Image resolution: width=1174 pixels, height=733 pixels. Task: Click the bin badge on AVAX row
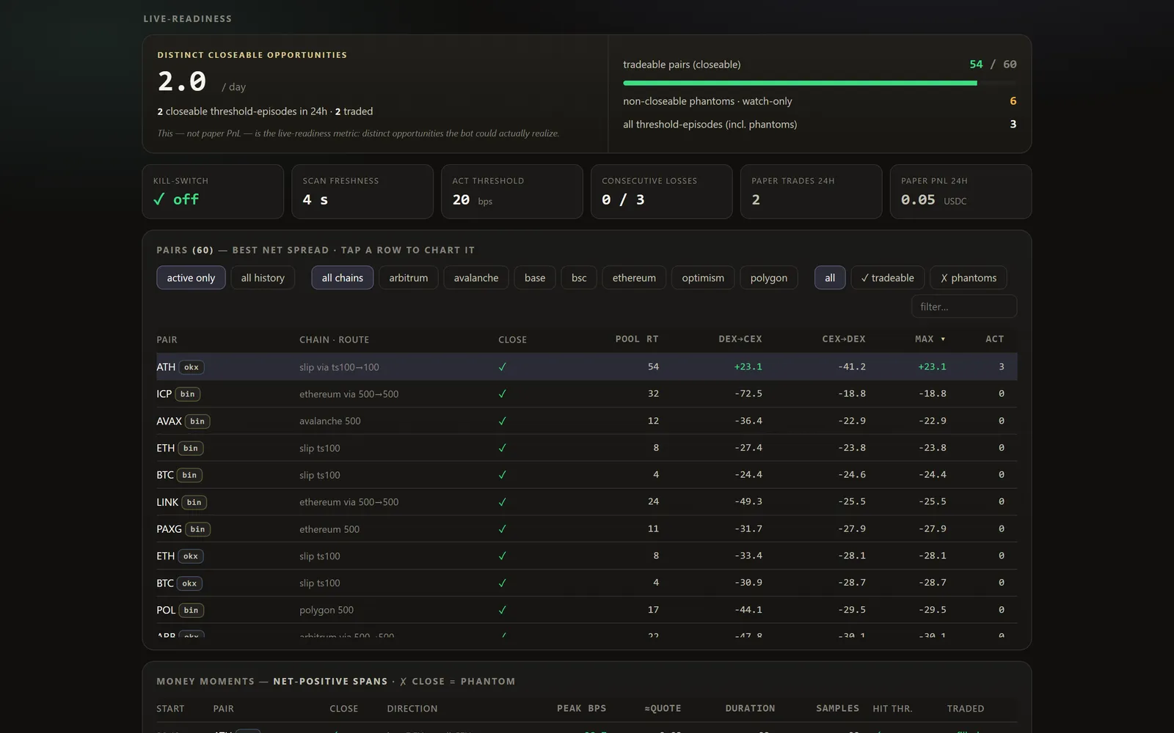(x=197, y=421)
